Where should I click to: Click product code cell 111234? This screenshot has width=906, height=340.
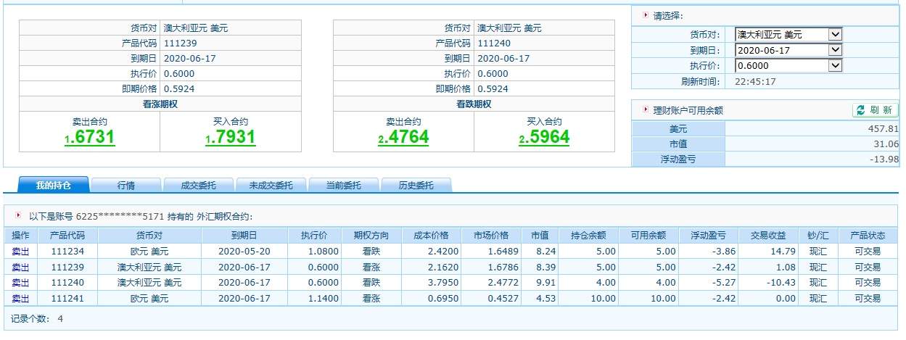(x=67, y=252)
